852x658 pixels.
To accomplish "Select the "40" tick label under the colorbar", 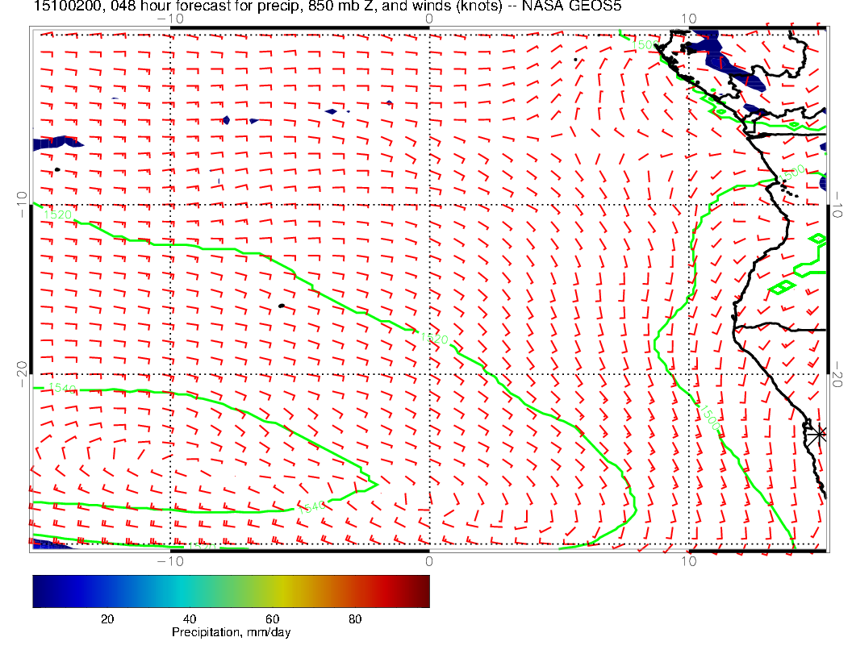I will click(190, 619).
